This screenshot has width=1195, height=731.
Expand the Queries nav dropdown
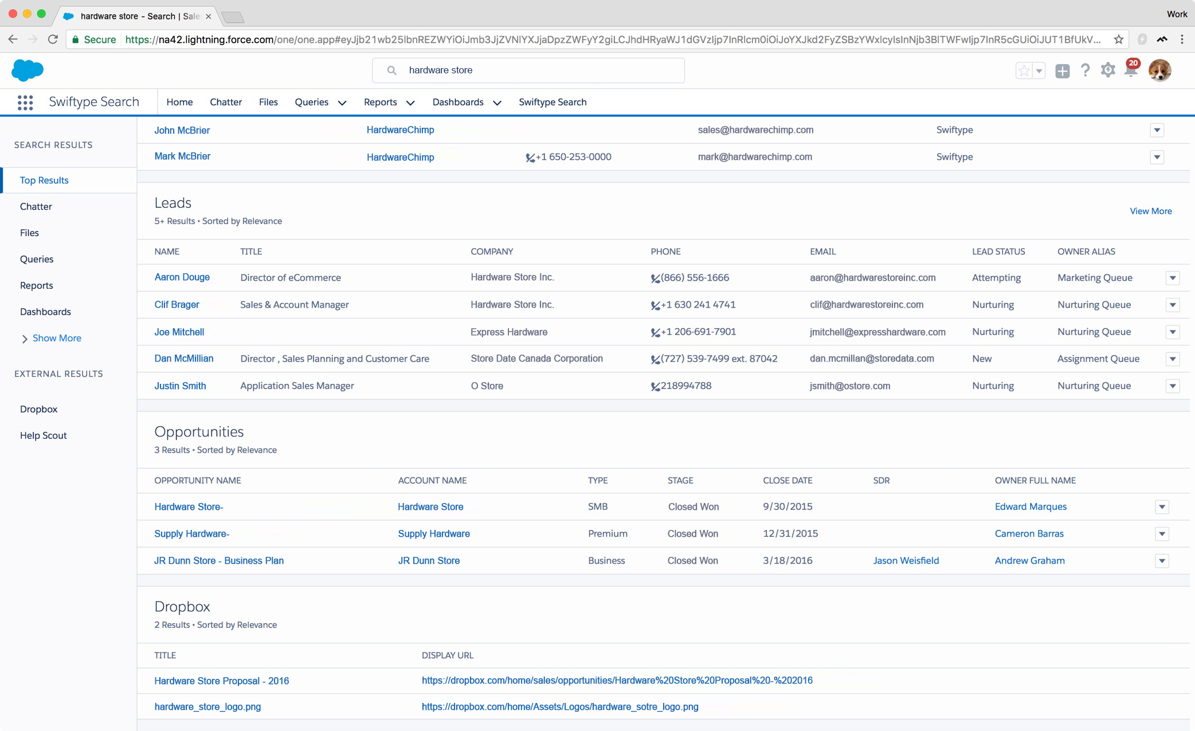342,103
